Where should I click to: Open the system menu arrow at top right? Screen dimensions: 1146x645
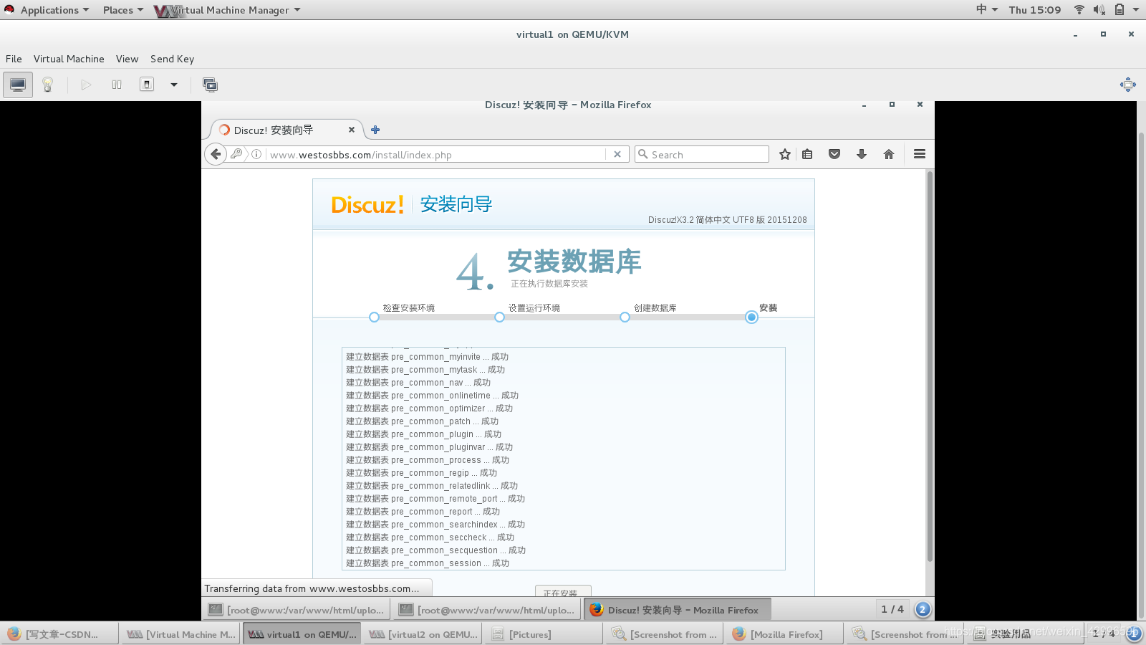click(1136, 9)
